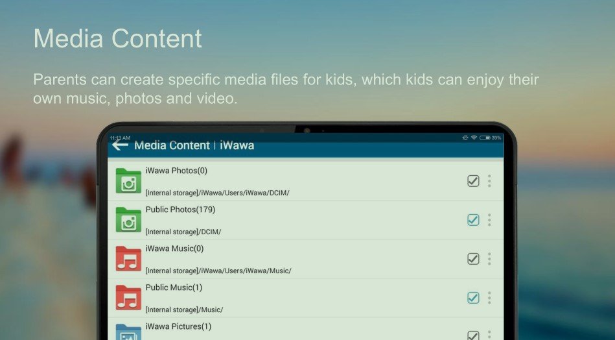Toggle the iWawa Music checkbox
This screenshot has height=340, width=615.
[x=473, y=259]
